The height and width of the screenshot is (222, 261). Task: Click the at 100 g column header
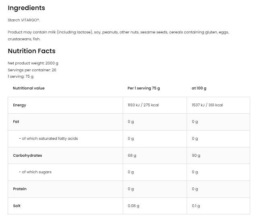(199, 88)
